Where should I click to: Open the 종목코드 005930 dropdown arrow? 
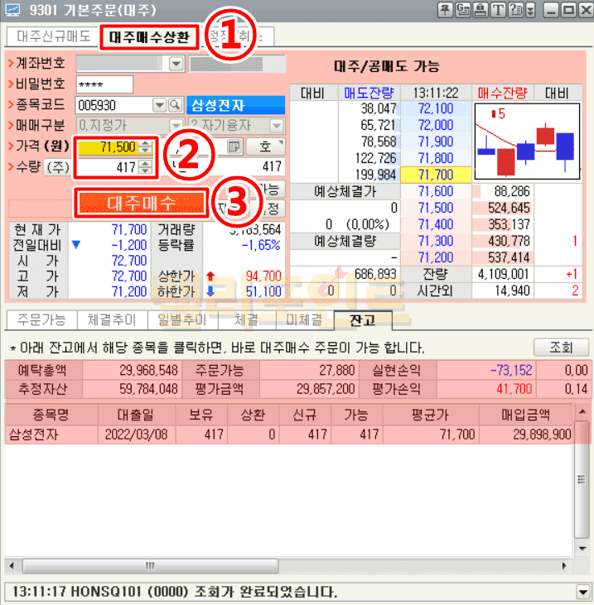(160, 105)
